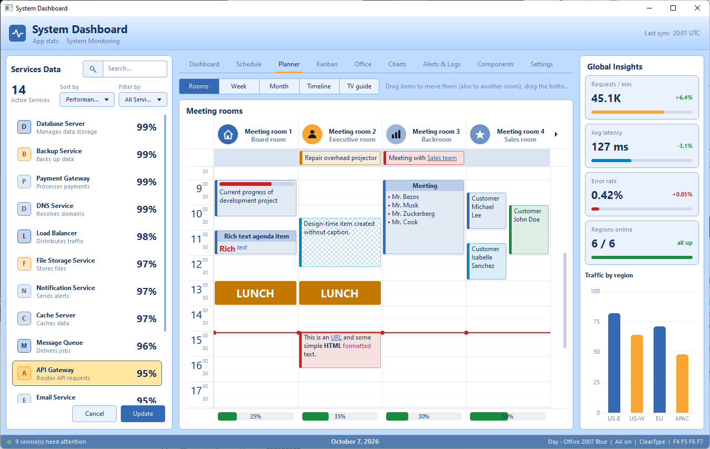Open the Filter by All Services dropdown

click(x=143, y=99)
